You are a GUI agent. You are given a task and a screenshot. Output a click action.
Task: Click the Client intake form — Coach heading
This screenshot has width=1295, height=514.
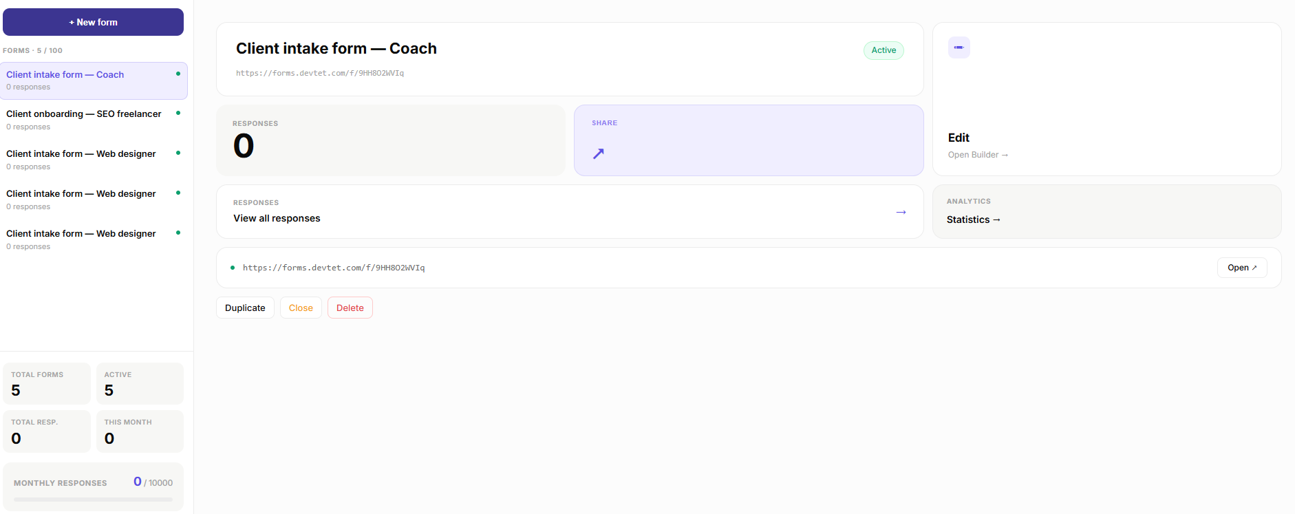tap(336, 48)
